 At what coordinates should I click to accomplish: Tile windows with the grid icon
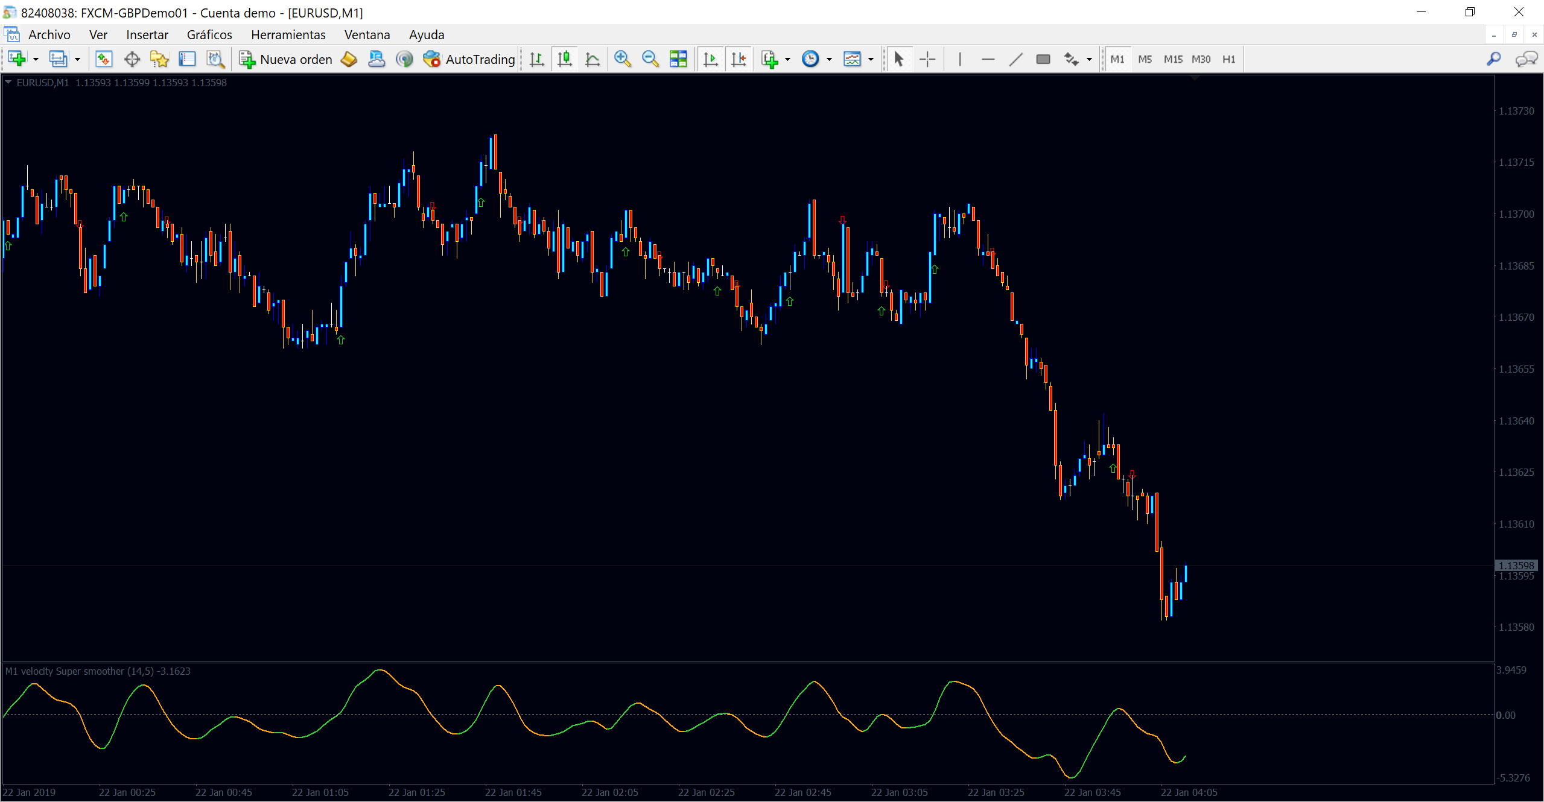(x=678, y=59)
